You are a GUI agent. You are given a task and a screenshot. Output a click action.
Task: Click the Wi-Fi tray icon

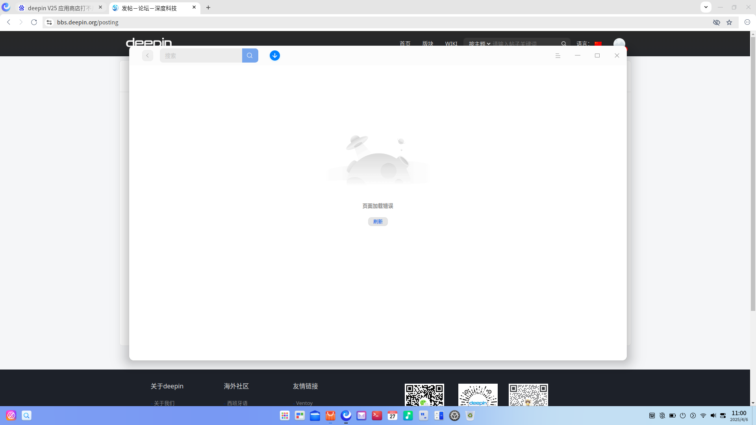[x=703, y=416]
